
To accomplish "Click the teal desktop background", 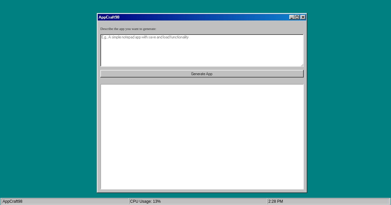I will (49, 98).
